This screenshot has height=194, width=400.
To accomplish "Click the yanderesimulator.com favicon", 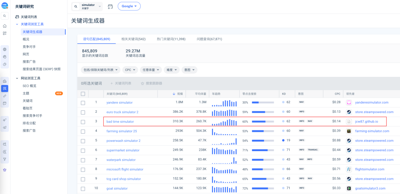I will coord(349,102).
